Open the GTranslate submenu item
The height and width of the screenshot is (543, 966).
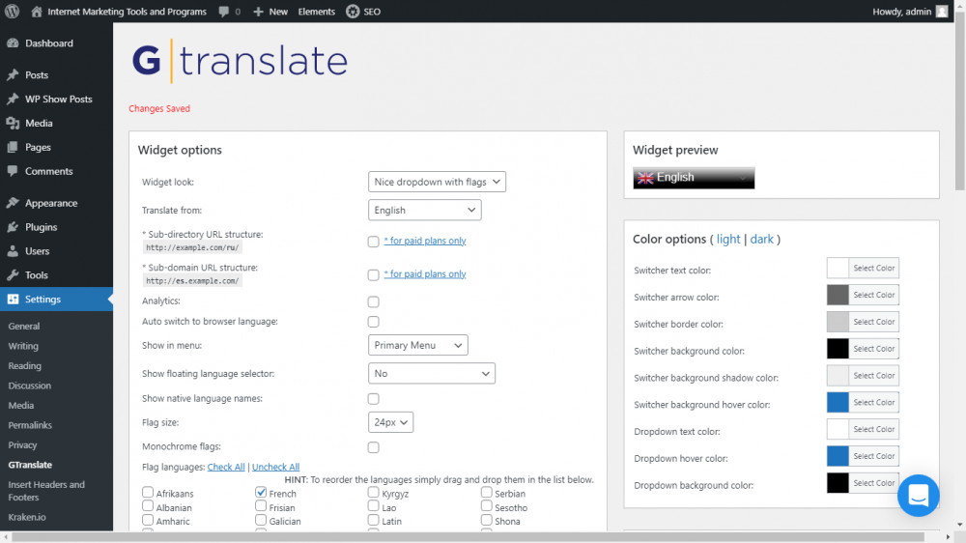tap(30, 465)
